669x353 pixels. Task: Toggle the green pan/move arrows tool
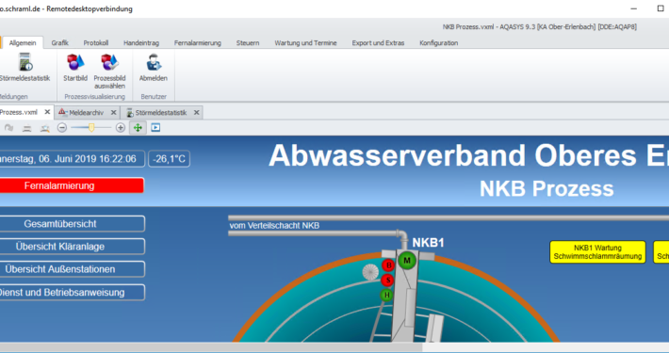pyautogui.click(x=138, y=127)
